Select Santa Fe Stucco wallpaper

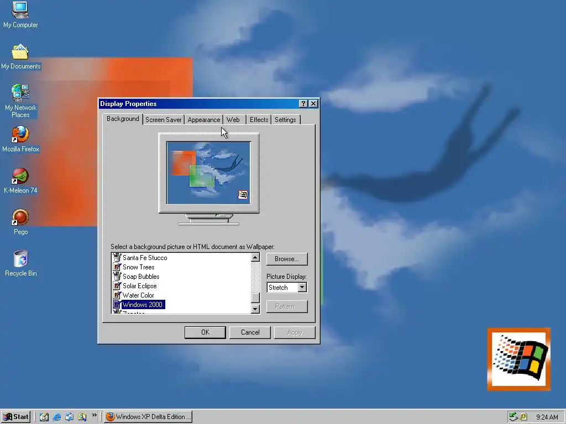145,258
